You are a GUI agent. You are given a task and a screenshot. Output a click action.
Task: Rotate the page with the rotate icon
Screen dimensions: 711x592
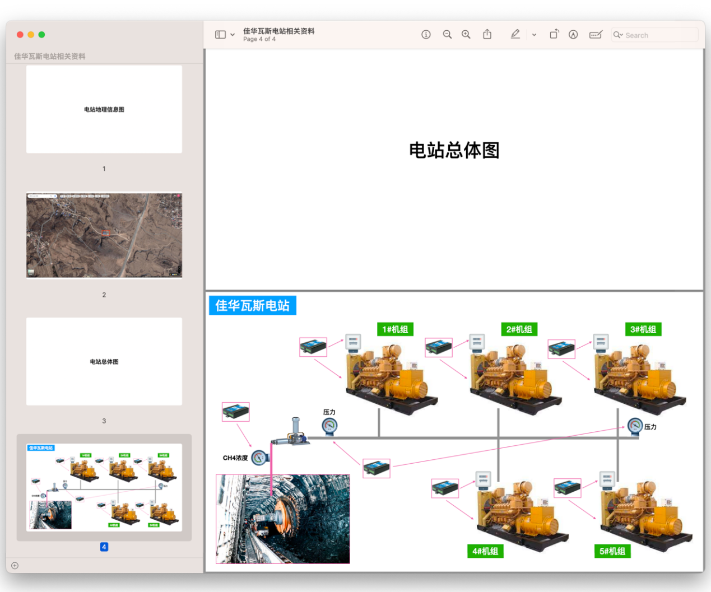pos(554,35)
